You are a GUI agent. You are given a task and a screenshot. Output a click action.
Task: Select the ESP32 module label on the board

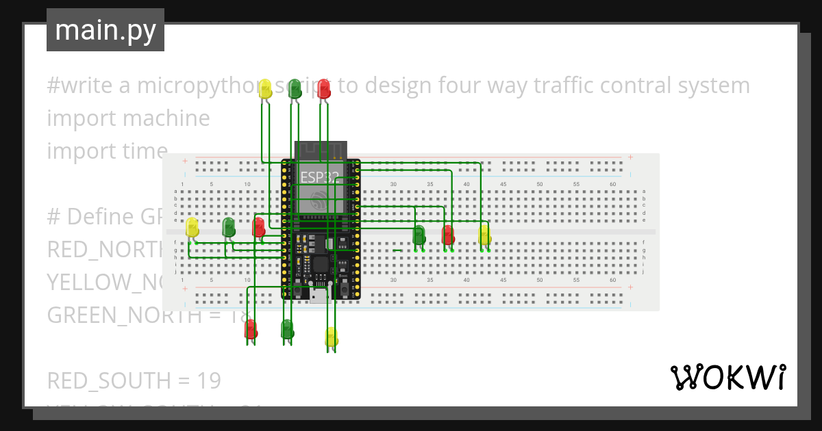click(x=320, y=177)
